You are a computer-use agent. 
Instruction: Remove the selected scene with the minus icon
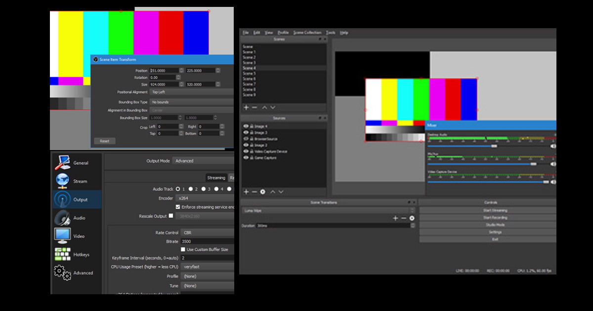(254, 107)
